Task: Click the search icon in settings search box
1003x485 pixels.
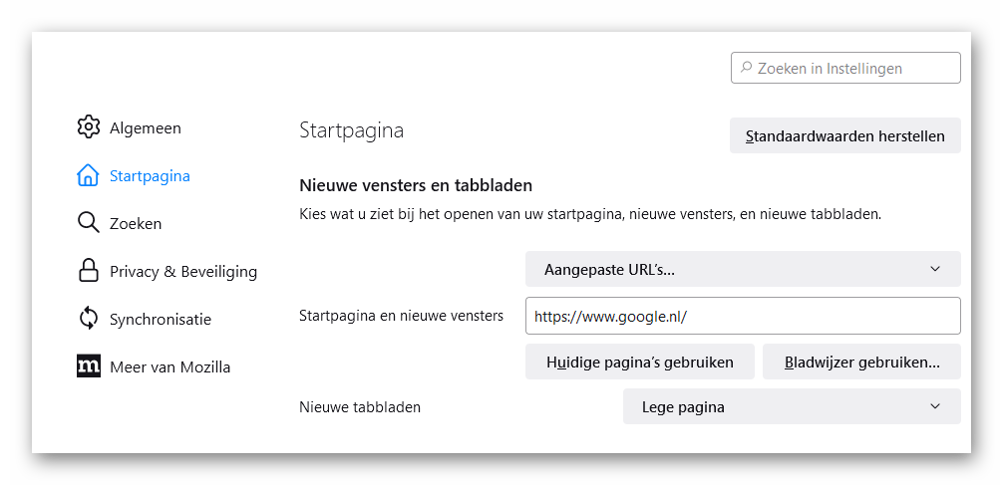Action: (746, 68)
